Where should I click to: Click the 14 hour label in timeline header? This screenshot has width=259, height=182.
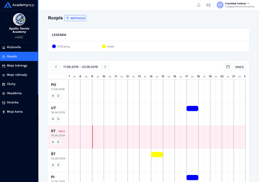click(x=151, y=77)
